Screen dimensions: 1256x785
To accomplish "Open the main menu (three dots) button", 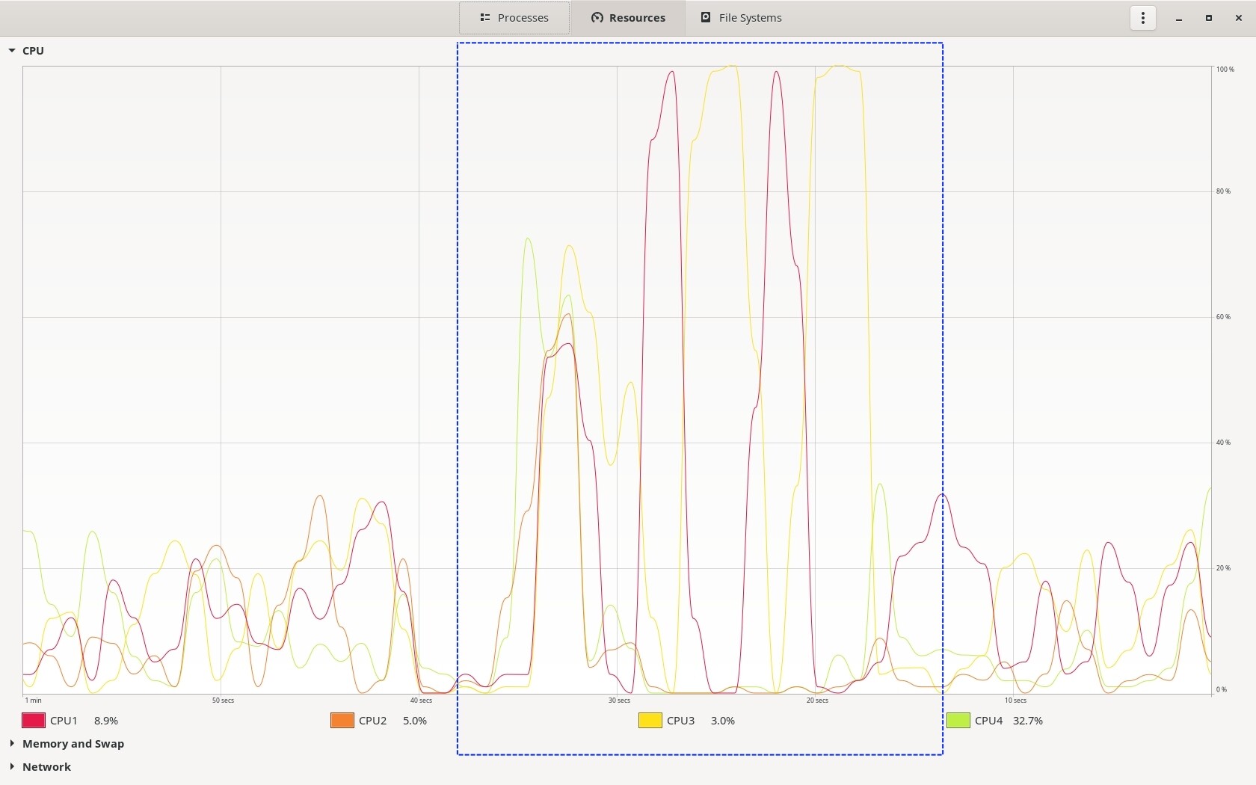I will pos(1142,18).
